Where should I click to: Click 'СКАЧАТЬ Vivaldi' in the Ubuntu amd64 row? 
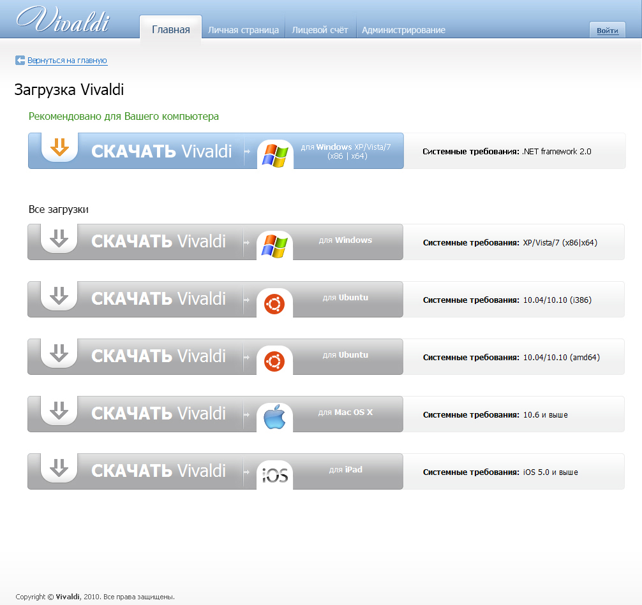point(158,356)
